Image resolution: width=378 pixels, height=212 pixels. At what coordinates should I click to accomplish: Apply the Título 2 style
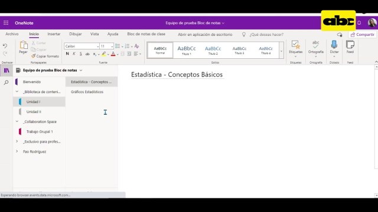coord(213,50)
